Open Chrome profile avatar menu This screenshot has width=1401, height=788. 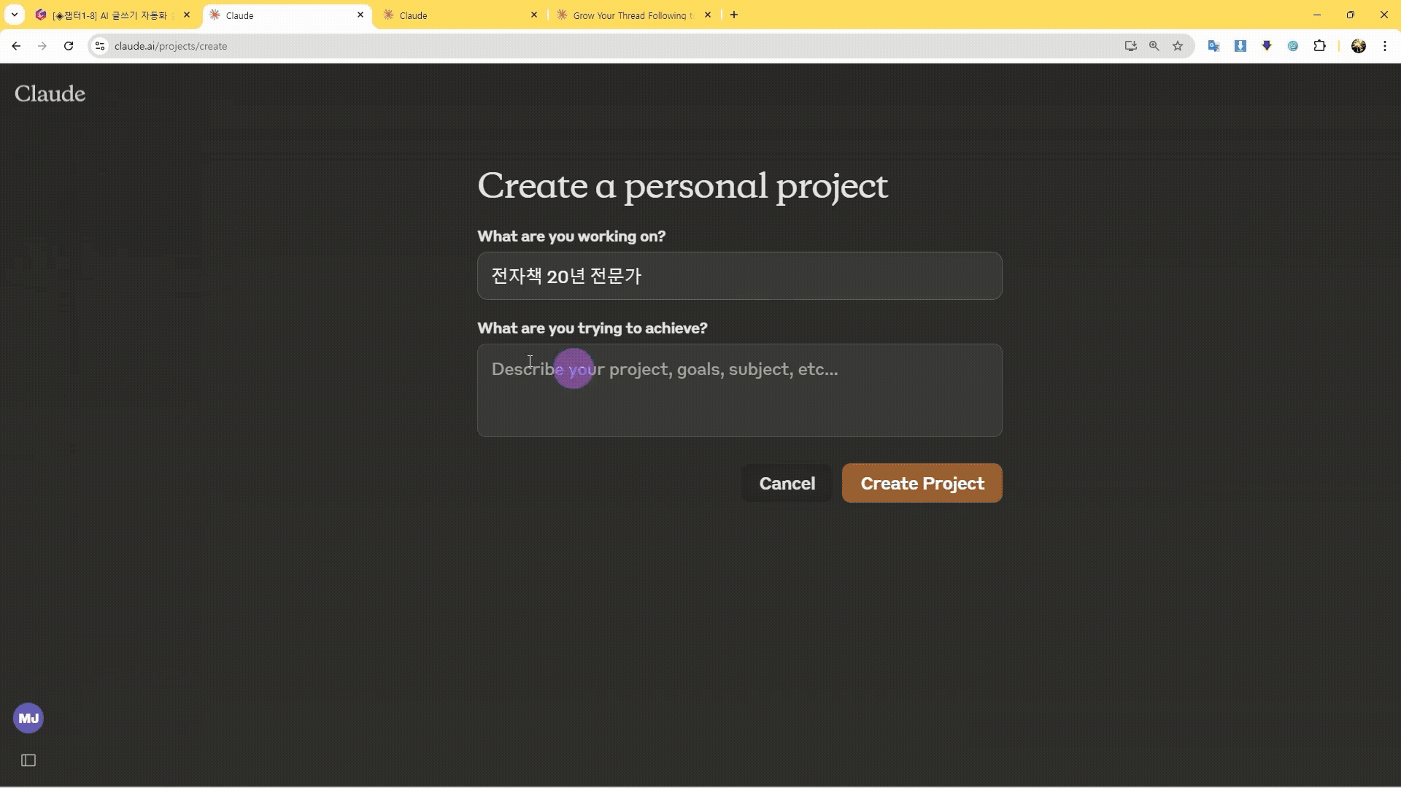[1358, 46]
